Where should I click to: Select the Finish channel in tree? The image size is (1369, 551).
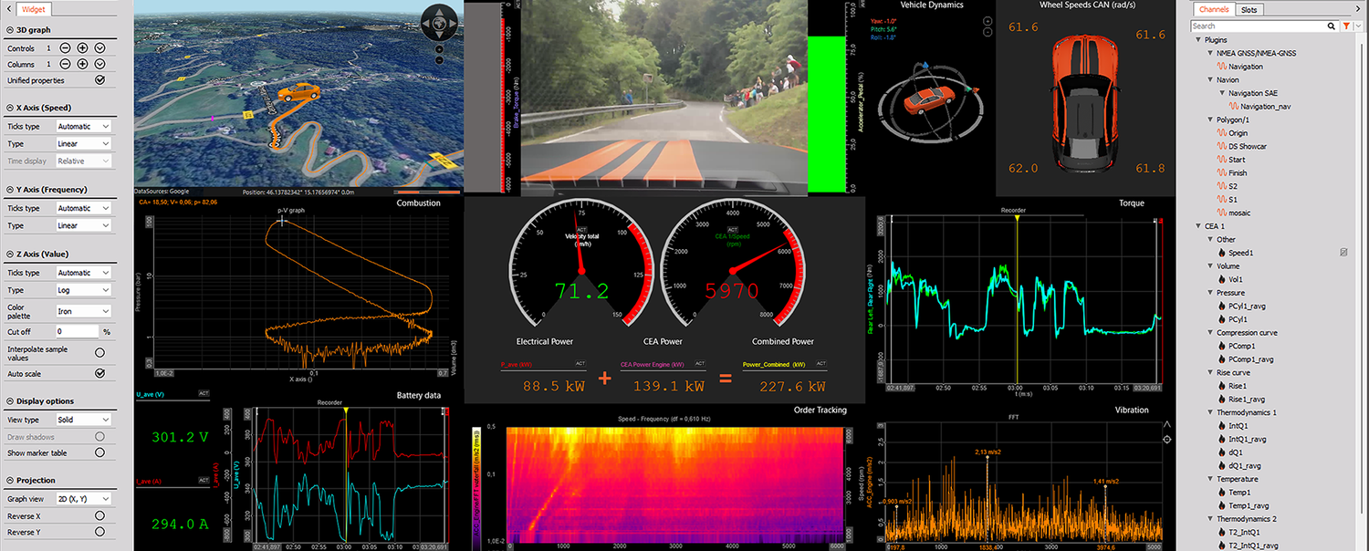click(x=1238, y=172)
